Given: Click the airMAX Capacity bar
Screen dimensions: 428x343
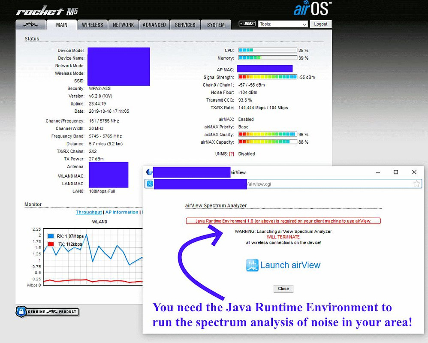Looking at the screenshot, I should coord(268,142).
